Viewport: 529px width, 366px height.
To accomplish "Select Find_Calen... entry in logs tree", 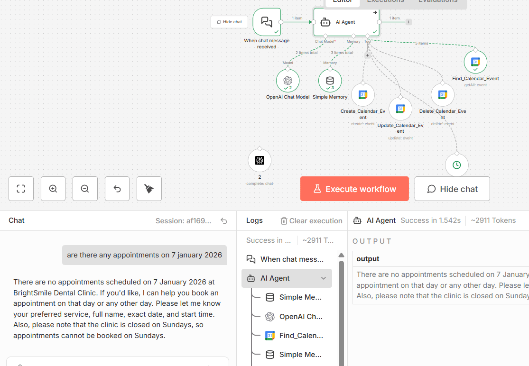I will (300, 335).
